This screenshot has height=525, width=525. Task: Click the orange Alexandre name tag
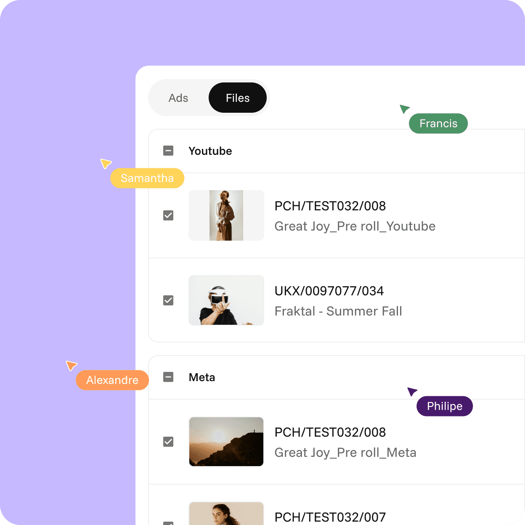112,380
